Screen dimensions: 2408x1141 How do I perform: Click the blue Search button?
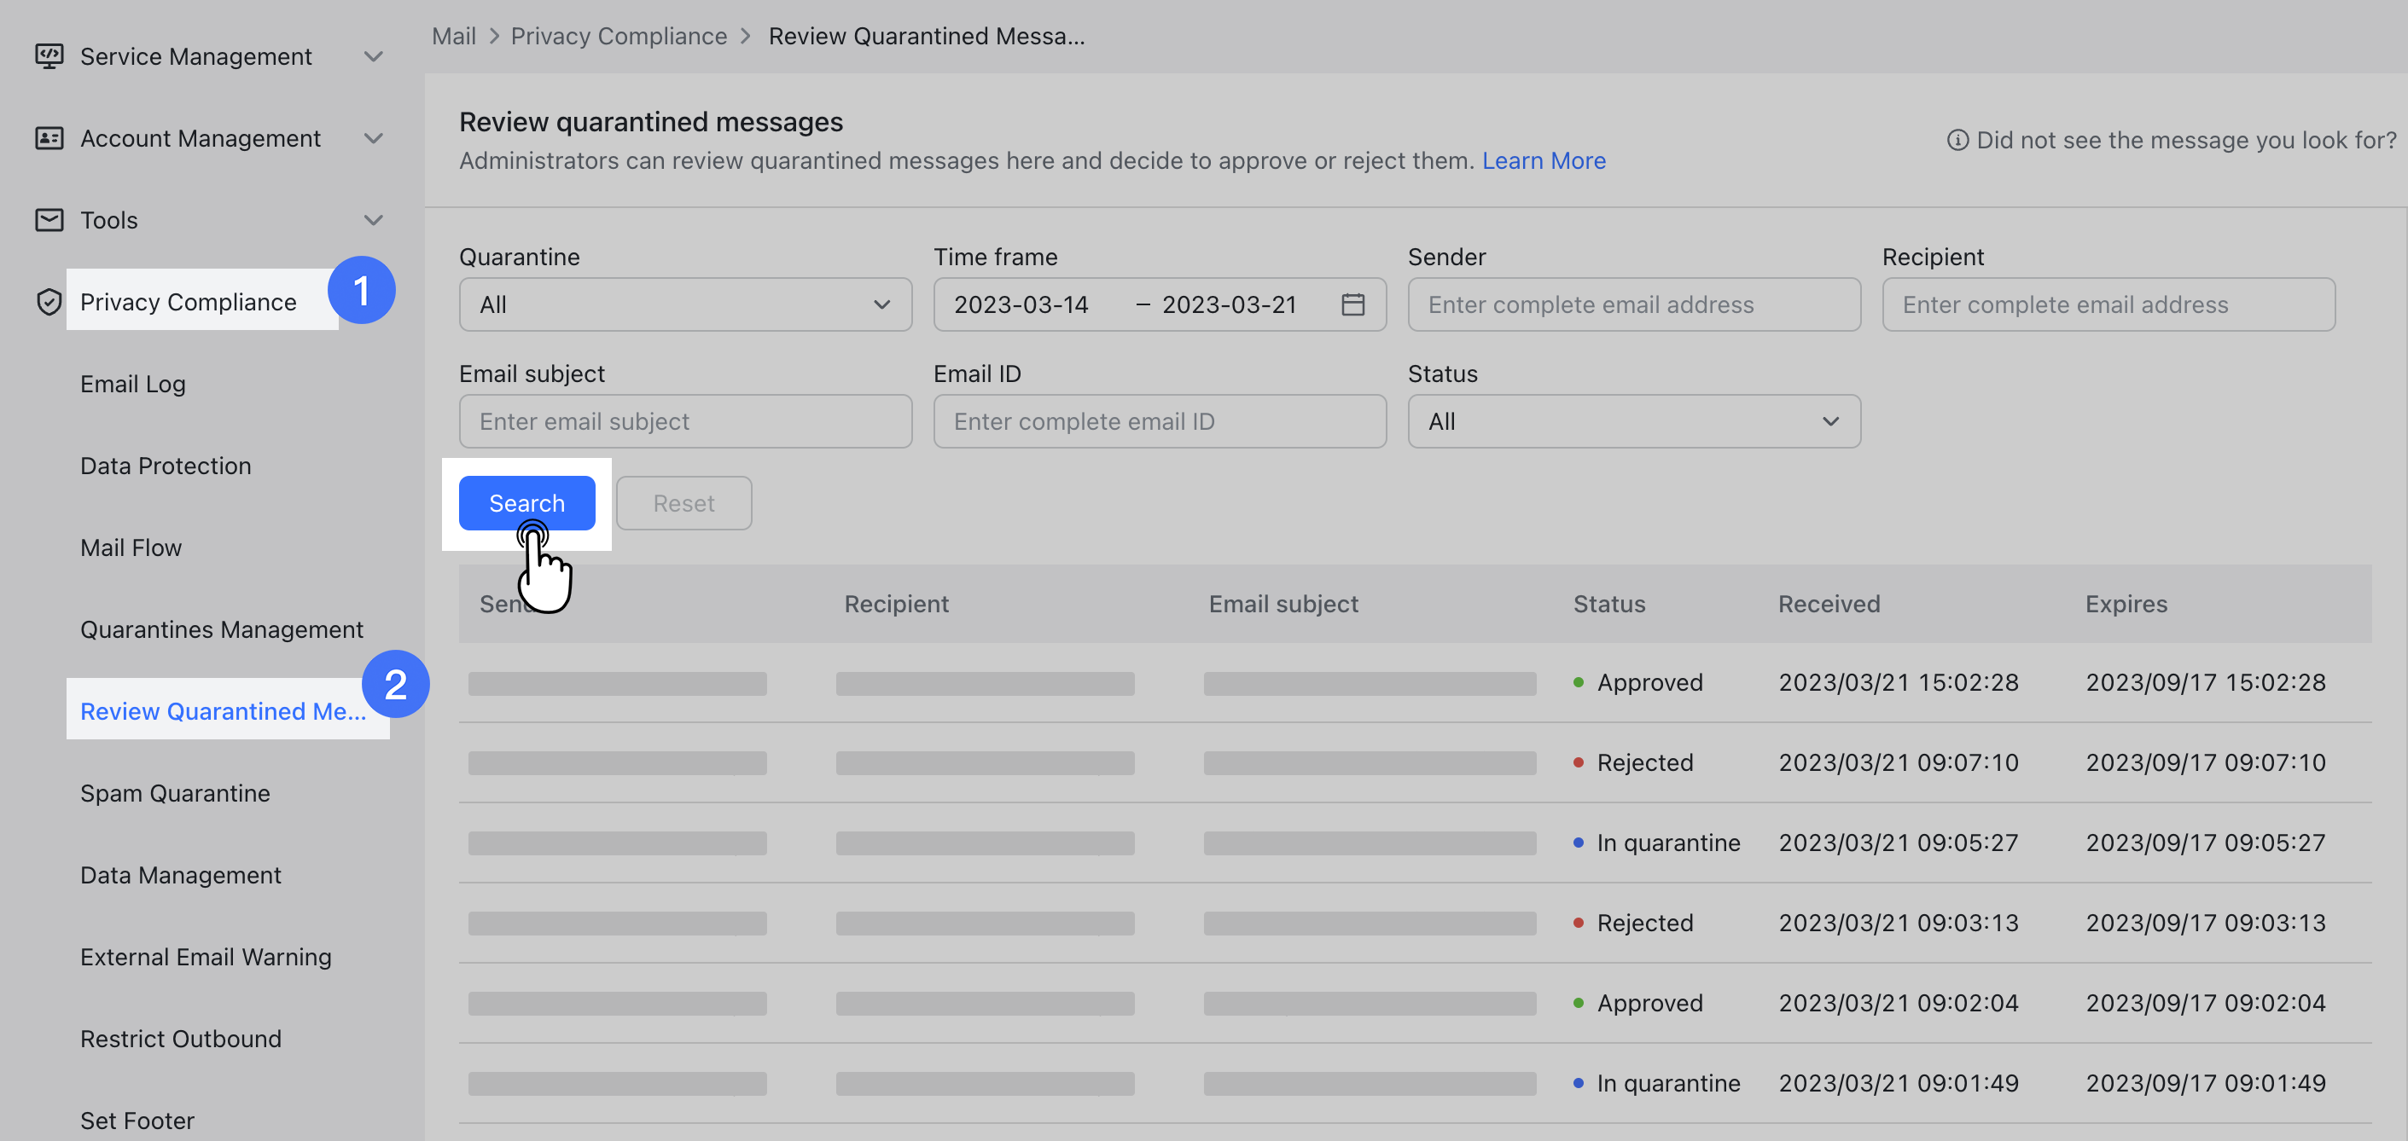526,503
